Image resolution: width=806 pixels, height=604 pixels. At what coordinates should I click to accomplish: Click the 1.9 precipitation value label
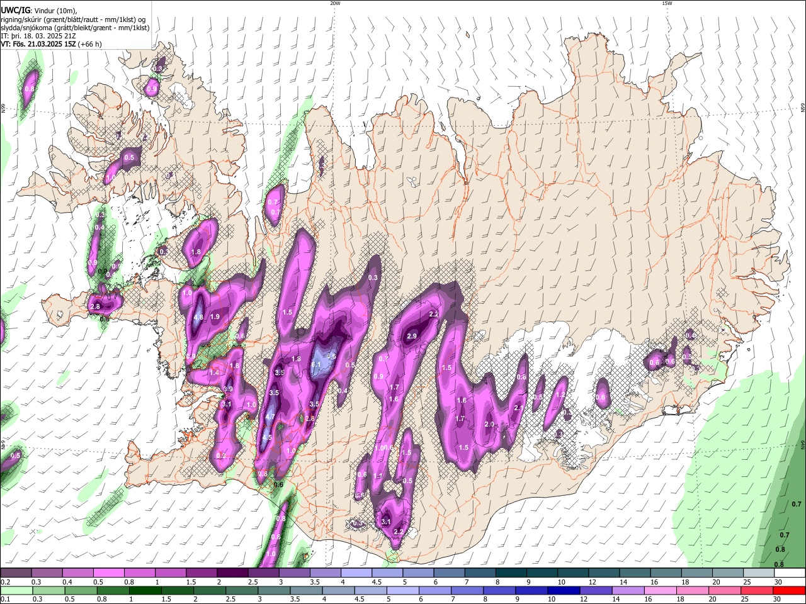[x=215, y=317]
